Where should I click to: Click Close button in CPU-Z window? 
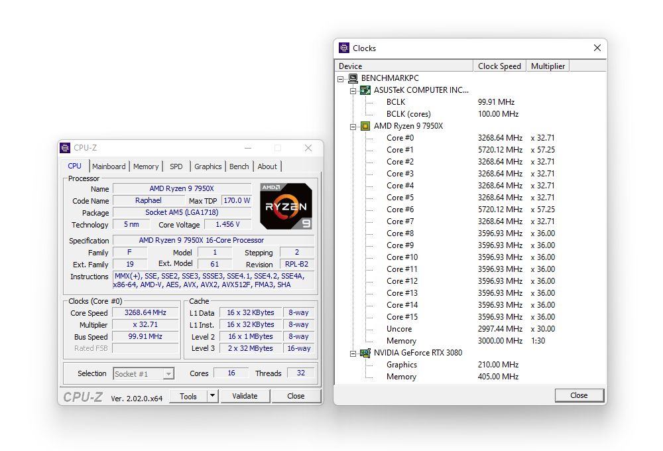(296, 396)
